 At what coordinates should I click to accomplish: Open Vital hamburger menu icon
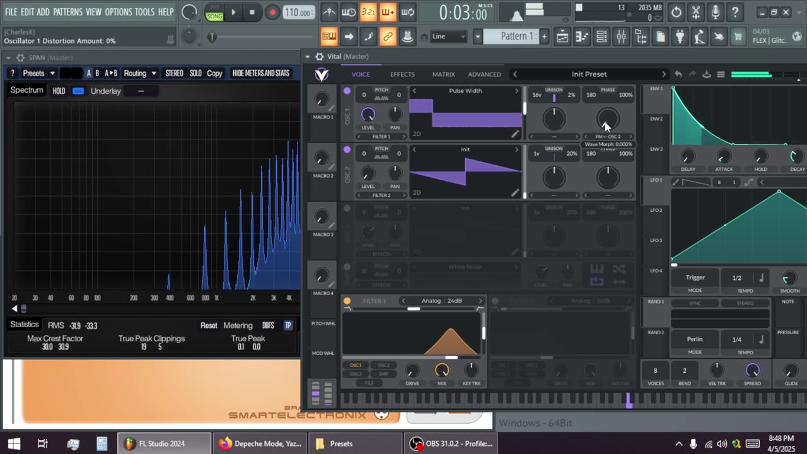721,74
